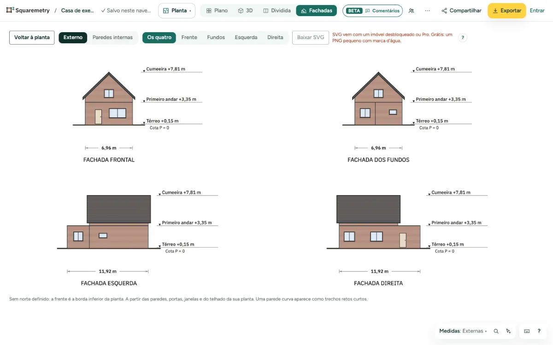Switch to 3D view
Screen dimensions: 553x345
(245, 11)
